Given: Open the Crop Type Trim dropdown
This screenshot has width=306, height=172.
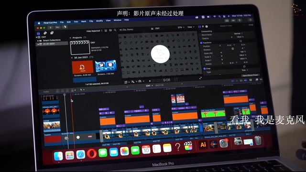Looking at the screenshot, I should tap(245, 70).
